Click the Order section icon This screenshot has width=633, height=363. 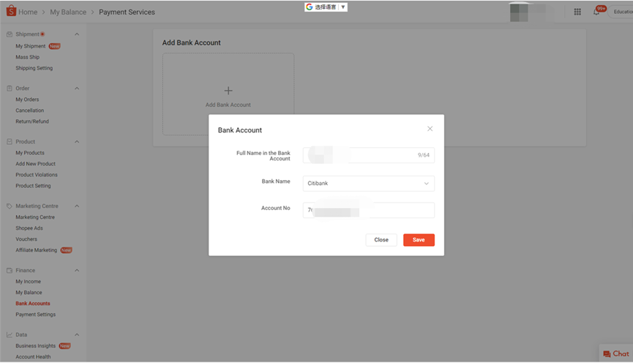10,88
